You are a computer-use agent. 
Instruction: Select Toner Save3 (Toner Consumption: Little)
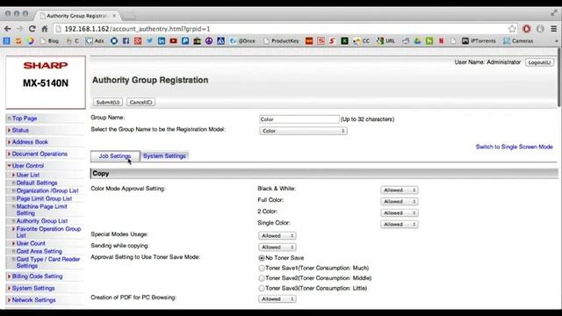pyautogui.click(x=262, y=288)
